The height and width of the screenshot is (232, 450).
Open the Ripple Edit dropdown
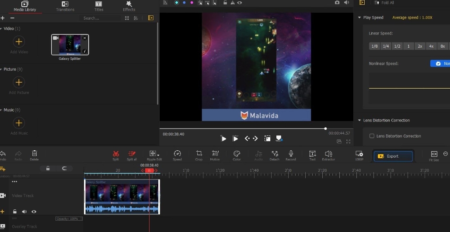point(158,155)
